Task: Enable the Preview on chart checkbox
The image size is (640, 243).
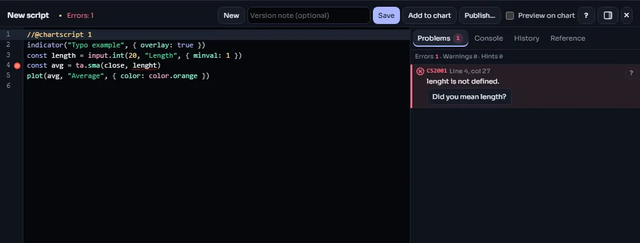Action: [510, 15]
